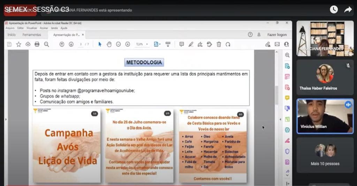Select the highlight pen tool
The width and height of the screenshot is (357, 186).
coord(191,44)
